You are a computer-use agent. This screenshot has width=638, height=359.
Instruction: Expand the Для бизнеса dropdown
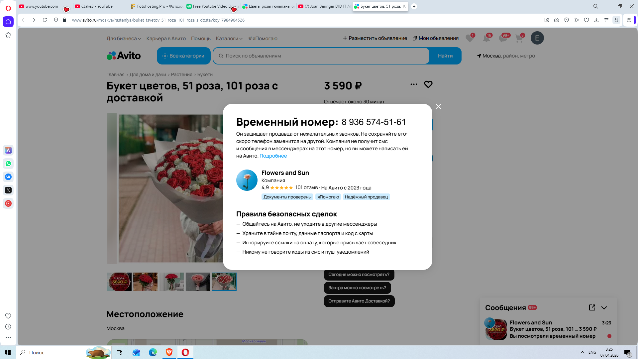coord(124,39)
